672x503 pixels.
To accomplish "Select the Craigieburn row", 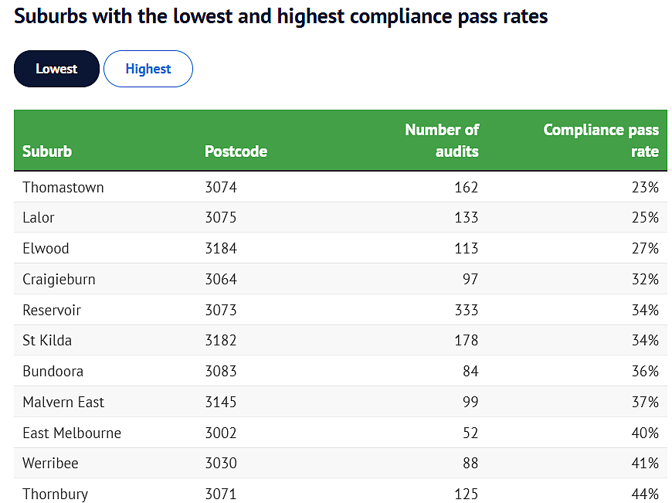I will click(341, 279).
